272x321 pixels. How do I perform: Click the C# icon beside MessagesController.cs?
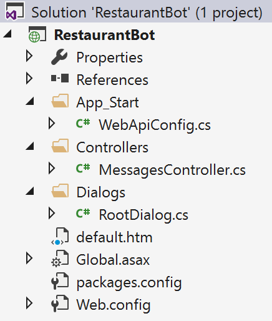pos(83,168)
